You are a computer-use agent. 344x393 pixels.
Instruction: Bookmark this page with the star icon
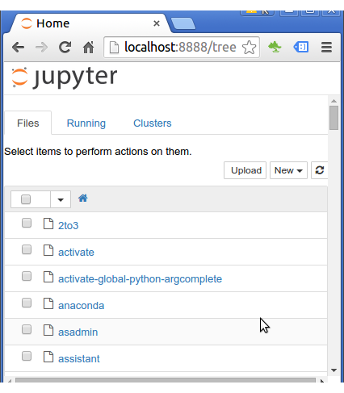click(x=249, y=48)
